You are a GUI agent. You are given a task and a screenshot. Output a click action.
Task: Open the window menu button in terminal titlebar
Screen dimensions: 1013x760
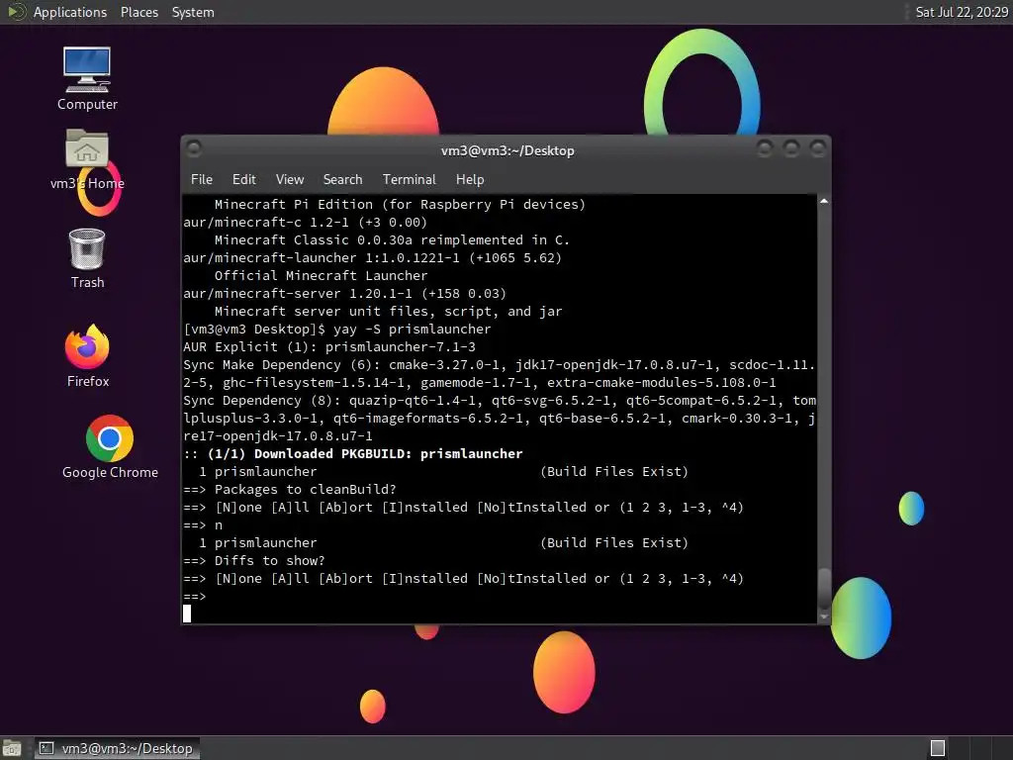pos(194,149)
